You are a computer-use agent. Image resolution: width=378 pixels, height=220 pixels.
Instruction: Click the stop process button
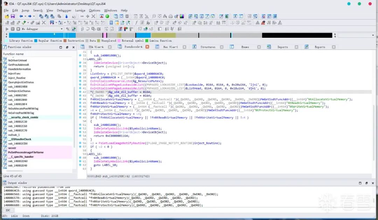[18, 29]
